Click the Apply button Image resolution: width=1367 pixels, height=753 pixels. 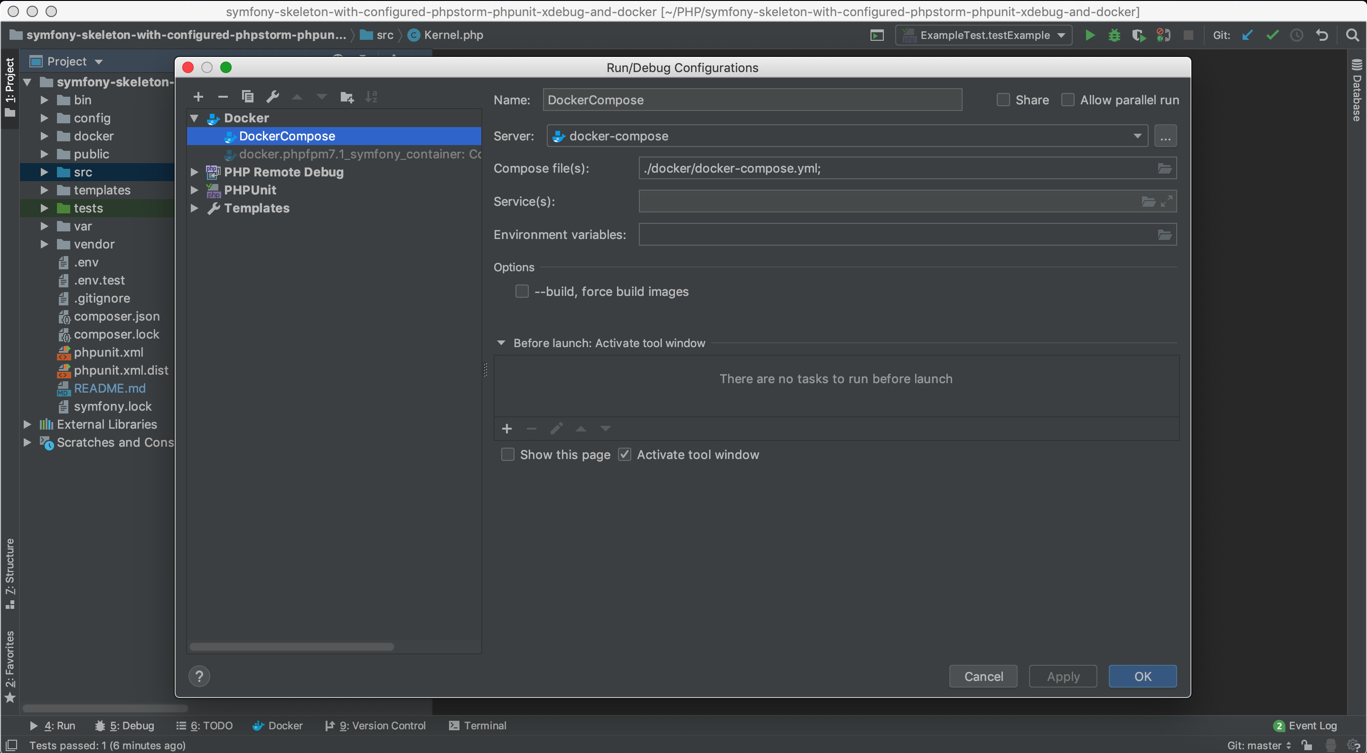click(x=1063, y=676)
